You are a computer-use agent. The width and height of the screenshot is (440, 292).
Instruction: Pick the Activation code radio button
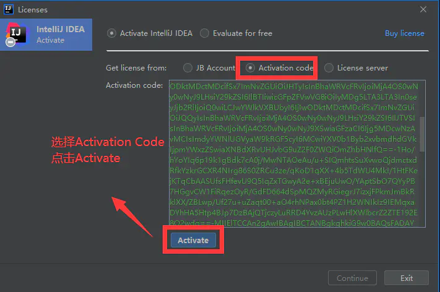(251, 68)
